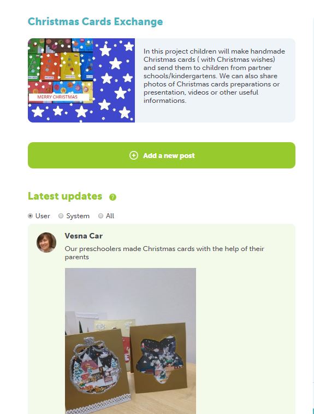This screenshot has width=314, height=414.
Task: Open the posted photo of handmade cards
Action: point(130,341)
